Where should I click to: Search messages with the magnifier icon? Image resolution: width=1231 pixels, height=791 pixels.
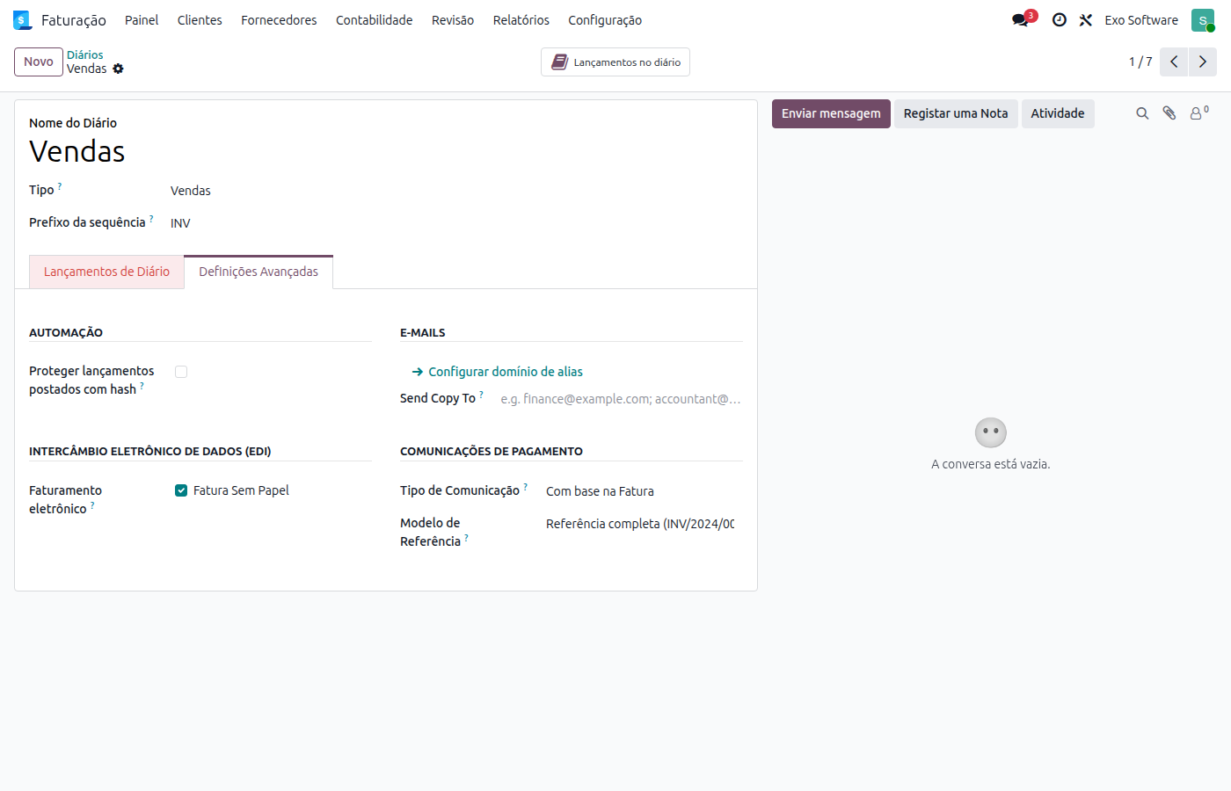tap(1142, 113)
